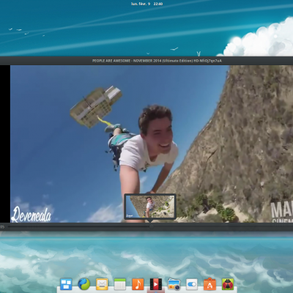Click the seek bar handle of the video
293x293 pixels.
coord(152,226)
